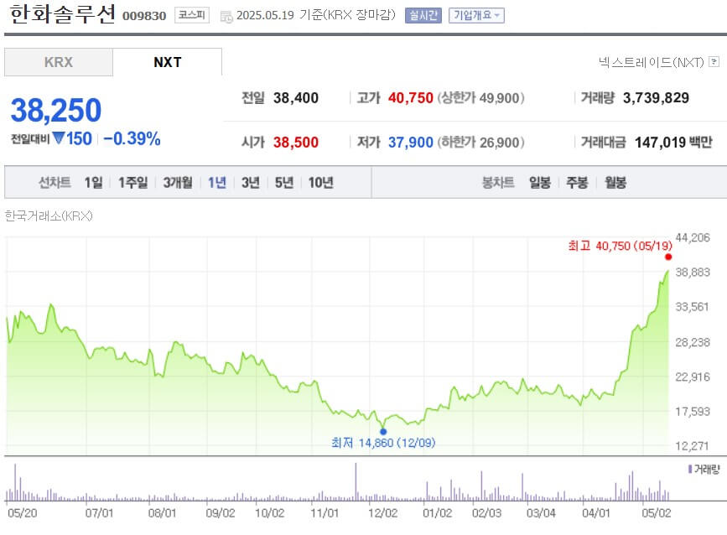The height and width of the screenshot is (535, 727).
Task: Select the 3개월 line chart period
Action: click(x=178, y=182)
